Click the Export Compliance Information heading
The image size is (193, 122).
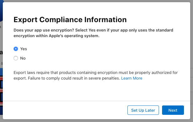[x=70, y=20]
